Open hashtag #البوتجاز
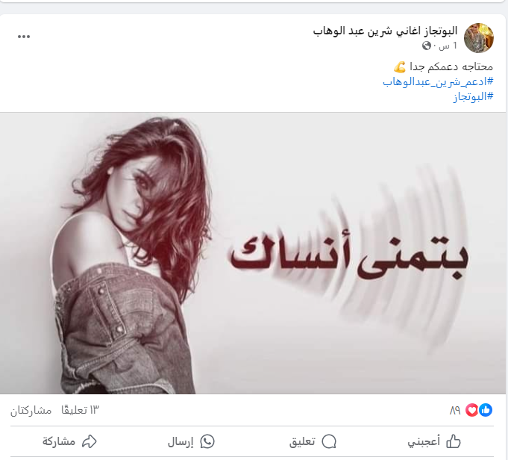Image resolution: width=508 pixels, height=460 pixels. [473, 96]
